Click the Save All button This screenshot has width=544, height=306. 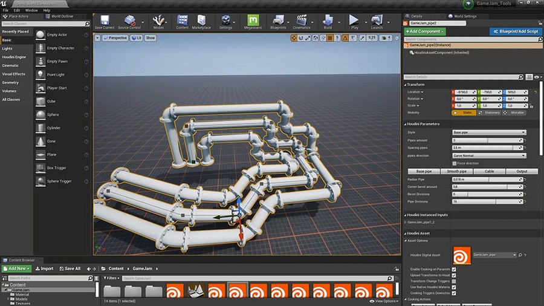click(70, 269)
